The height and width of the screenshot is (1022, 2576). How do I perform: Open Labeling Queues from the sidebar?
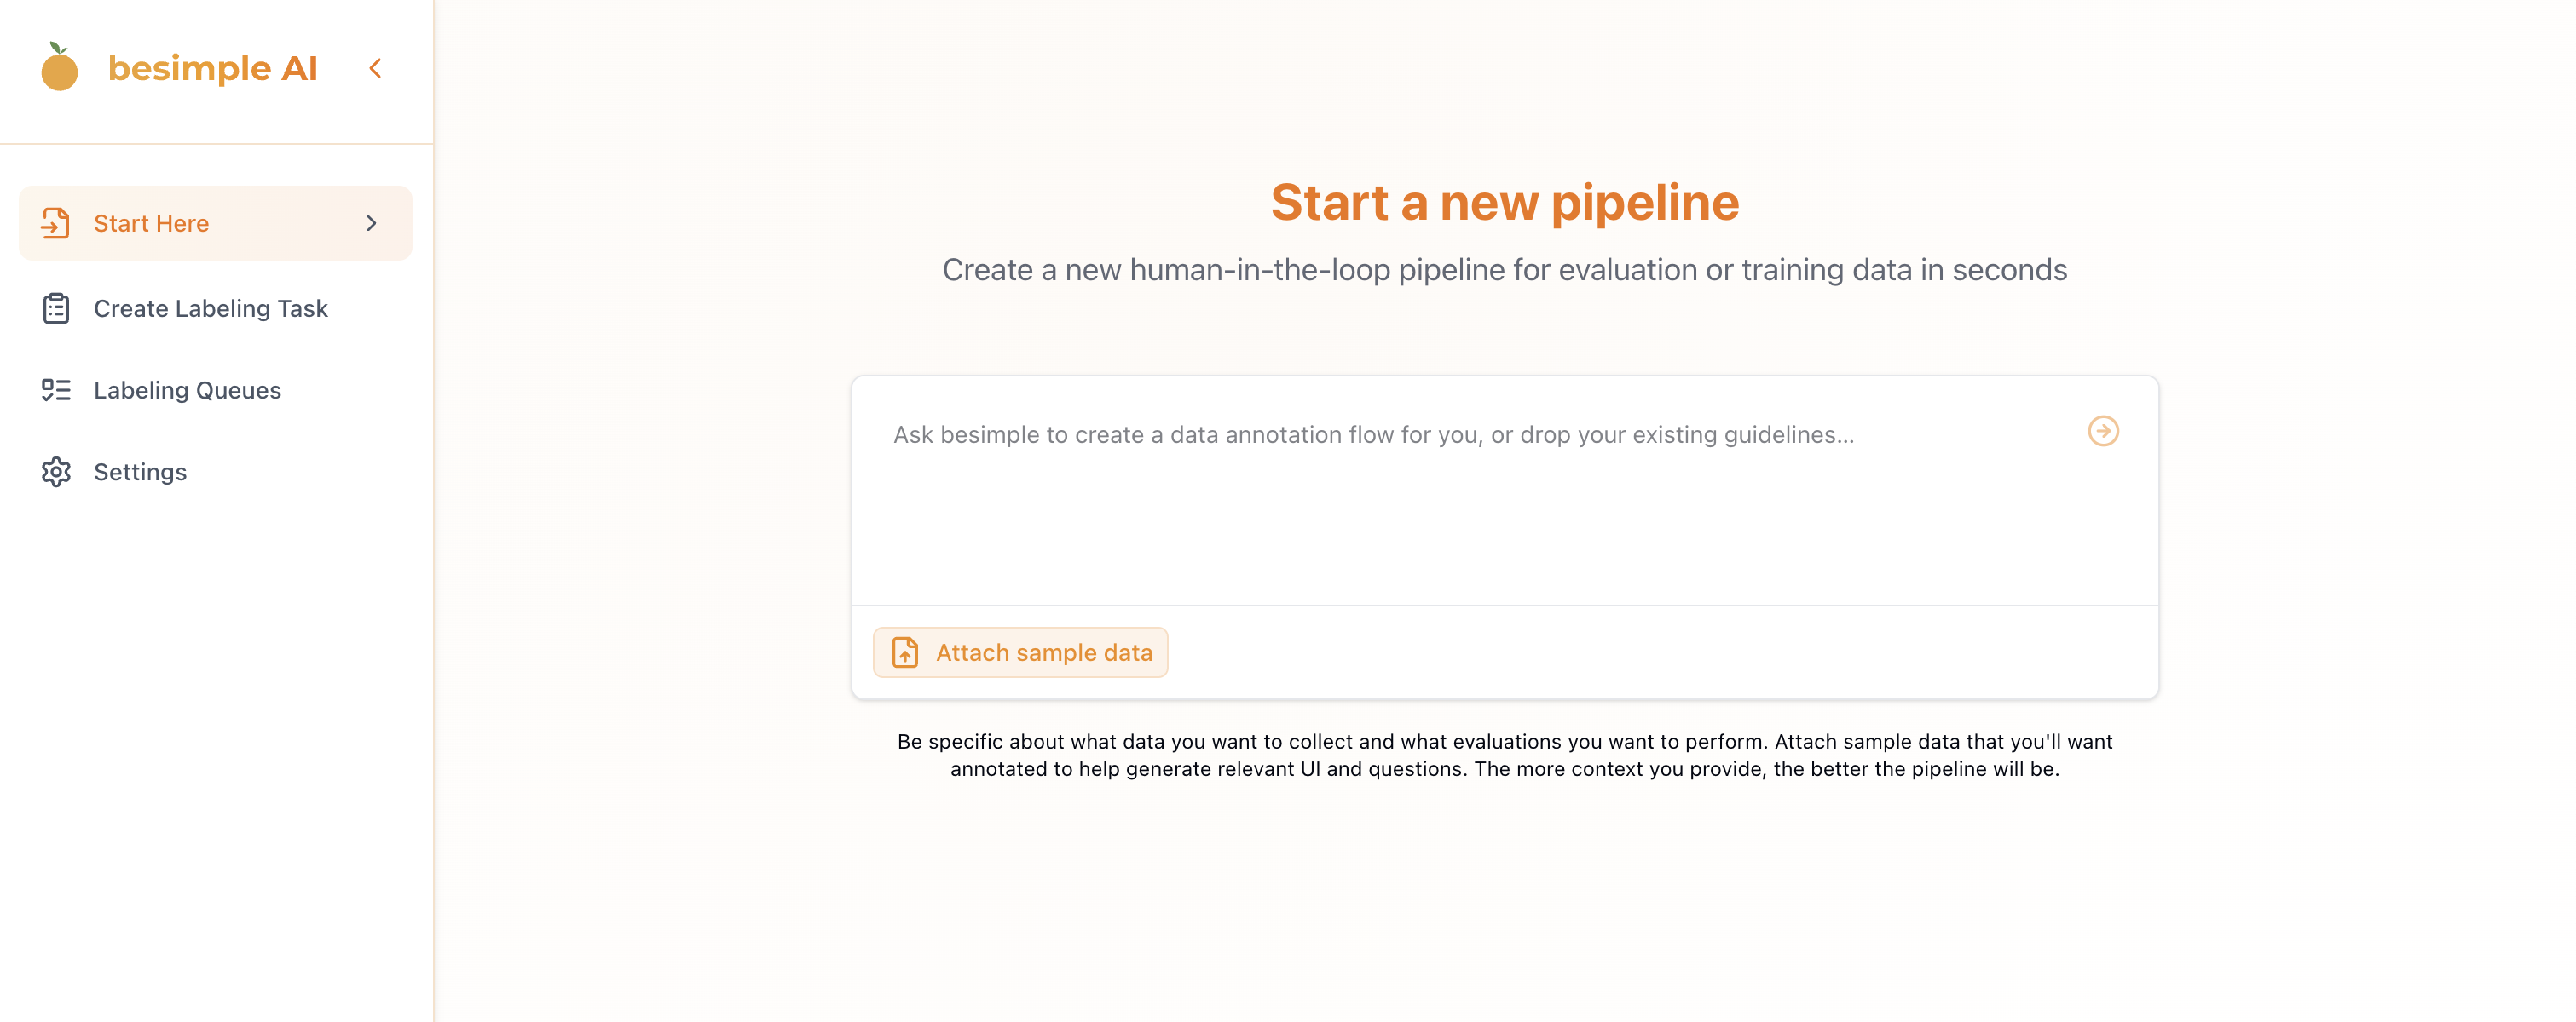[x=187, y=389]
